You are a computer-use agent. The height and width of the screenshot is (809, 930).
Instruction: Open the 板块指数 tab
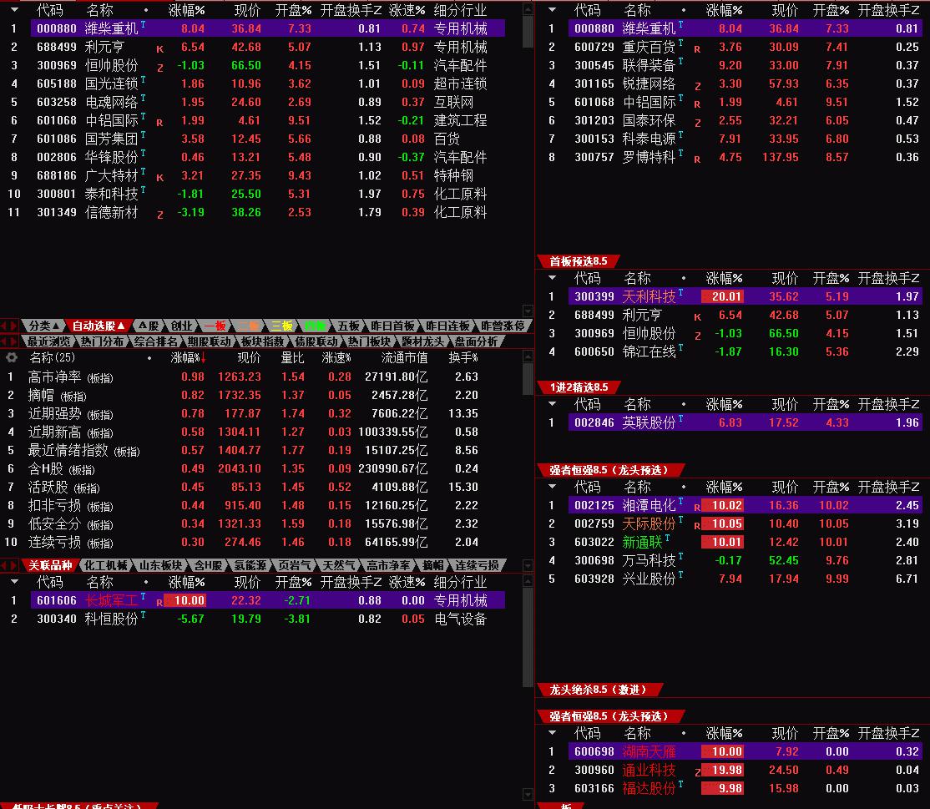[x=263, y=341]
